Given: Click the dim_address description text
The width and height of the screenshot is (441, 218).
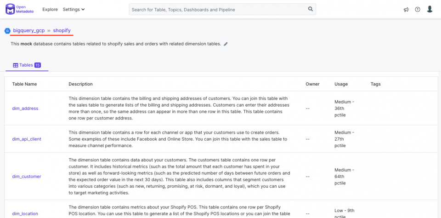Looking at the screenshot, I should click(x=179, y=109).
